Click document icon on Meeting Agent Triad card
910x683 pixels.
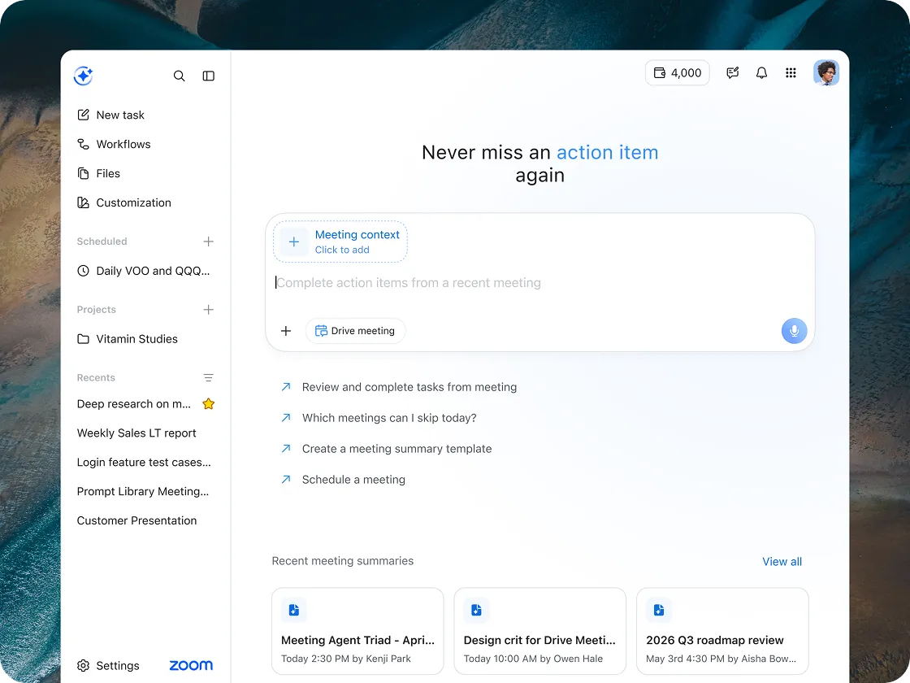[x=294, y=610]
